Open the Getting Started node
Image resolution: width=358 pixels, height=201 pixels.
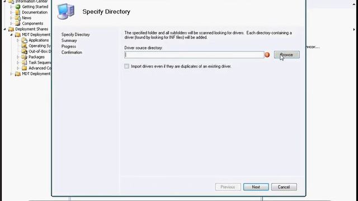35,7
